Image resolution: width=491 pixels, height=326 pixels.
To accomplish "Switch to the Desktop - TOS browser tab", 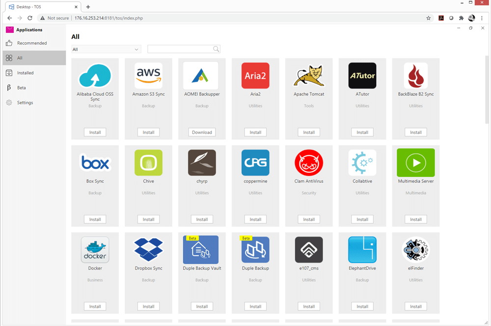I will coord(43,6).
